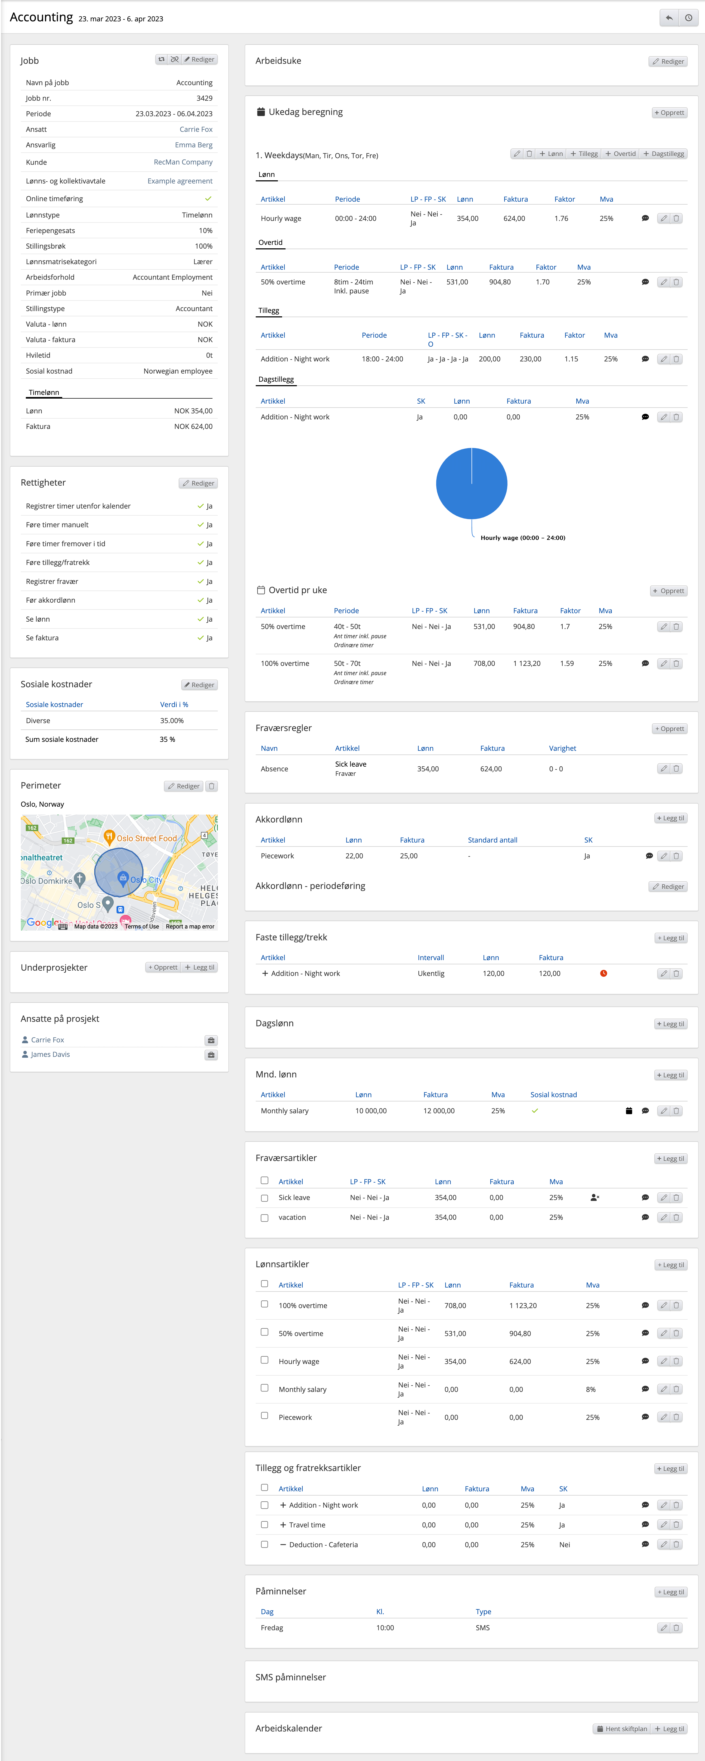Delete the Piecework row in Akkordlønn

click(676, 856)
